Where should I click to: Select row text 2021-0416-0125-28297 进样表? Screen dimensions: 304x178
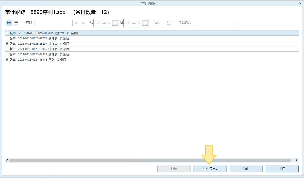(38, 44)
